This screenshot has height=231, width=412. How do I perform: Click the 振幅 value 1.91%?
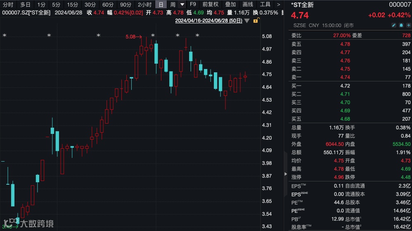tap(403, 152)
